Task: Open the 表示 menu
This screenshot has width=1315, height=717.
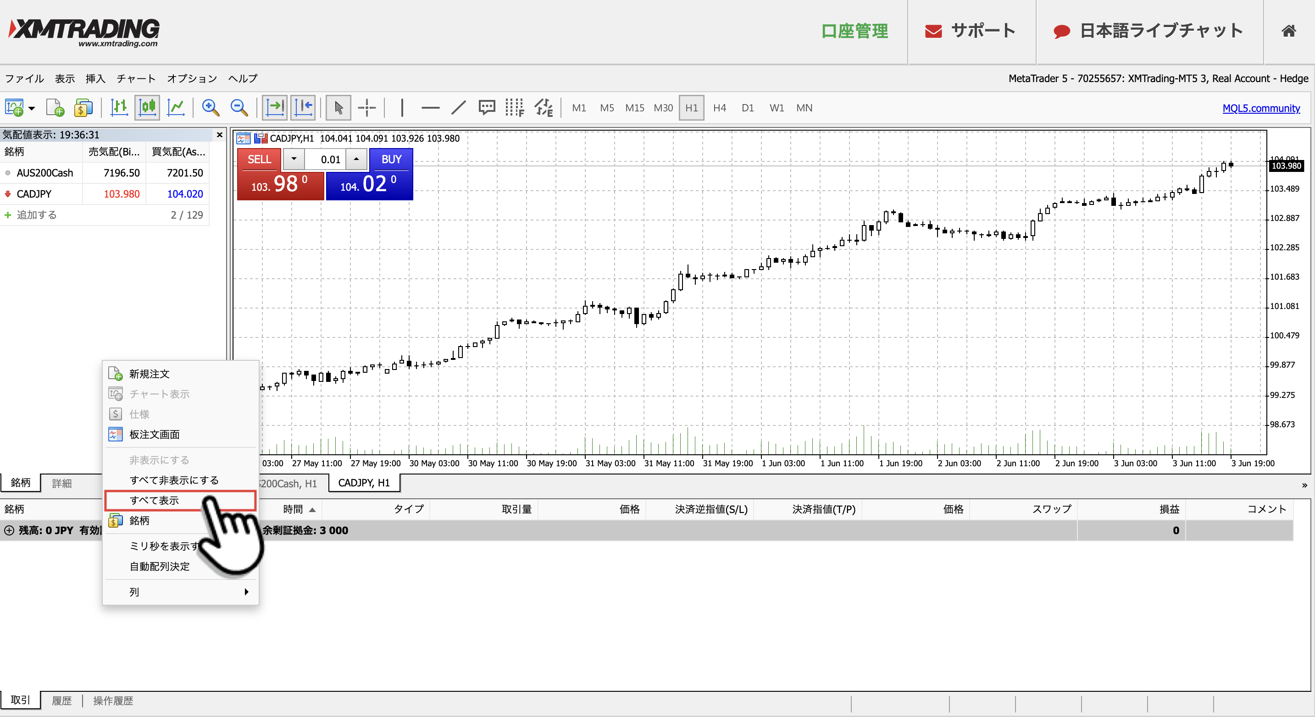Action: [x=65, y=78]
